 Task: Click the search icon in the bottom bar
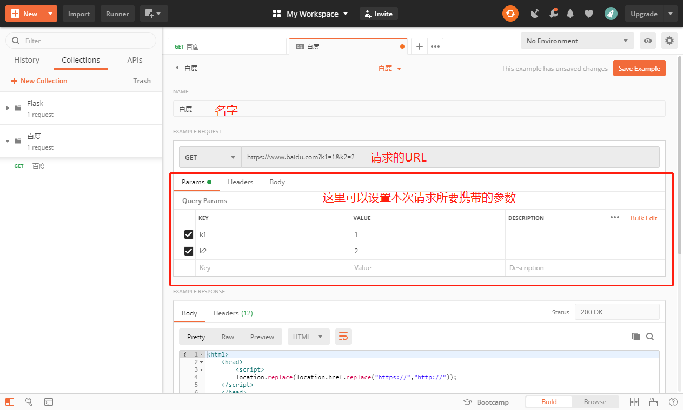coord(29,402)
